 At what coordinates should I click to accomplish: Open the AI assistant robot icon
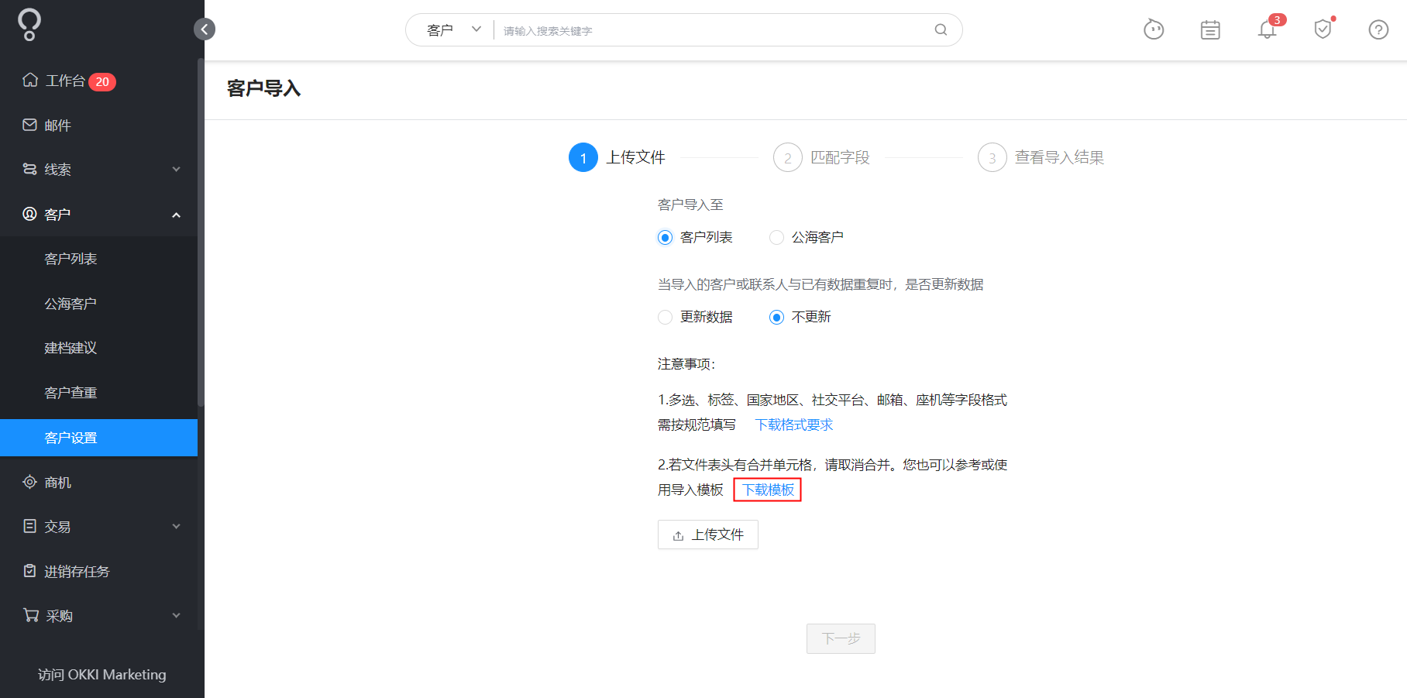(1154, 29)
